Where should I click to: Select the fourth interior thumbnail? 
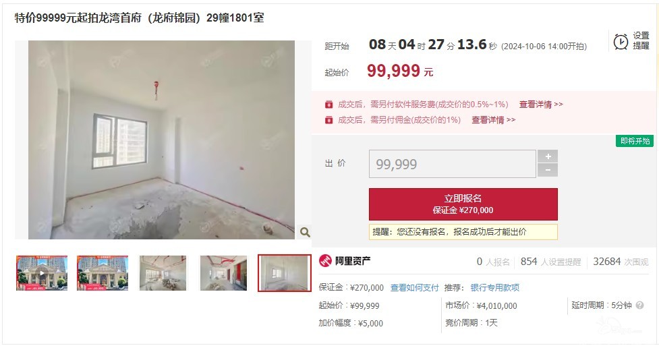coord(223,273)
